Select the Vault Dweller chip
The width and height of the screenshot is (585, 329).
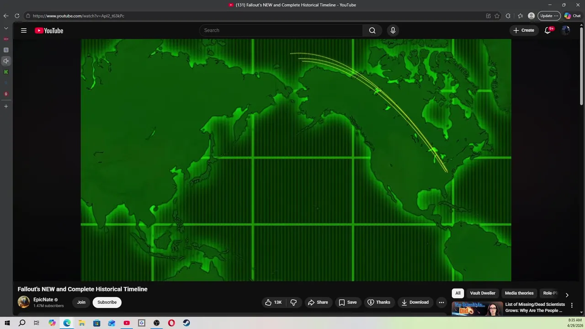483,293
